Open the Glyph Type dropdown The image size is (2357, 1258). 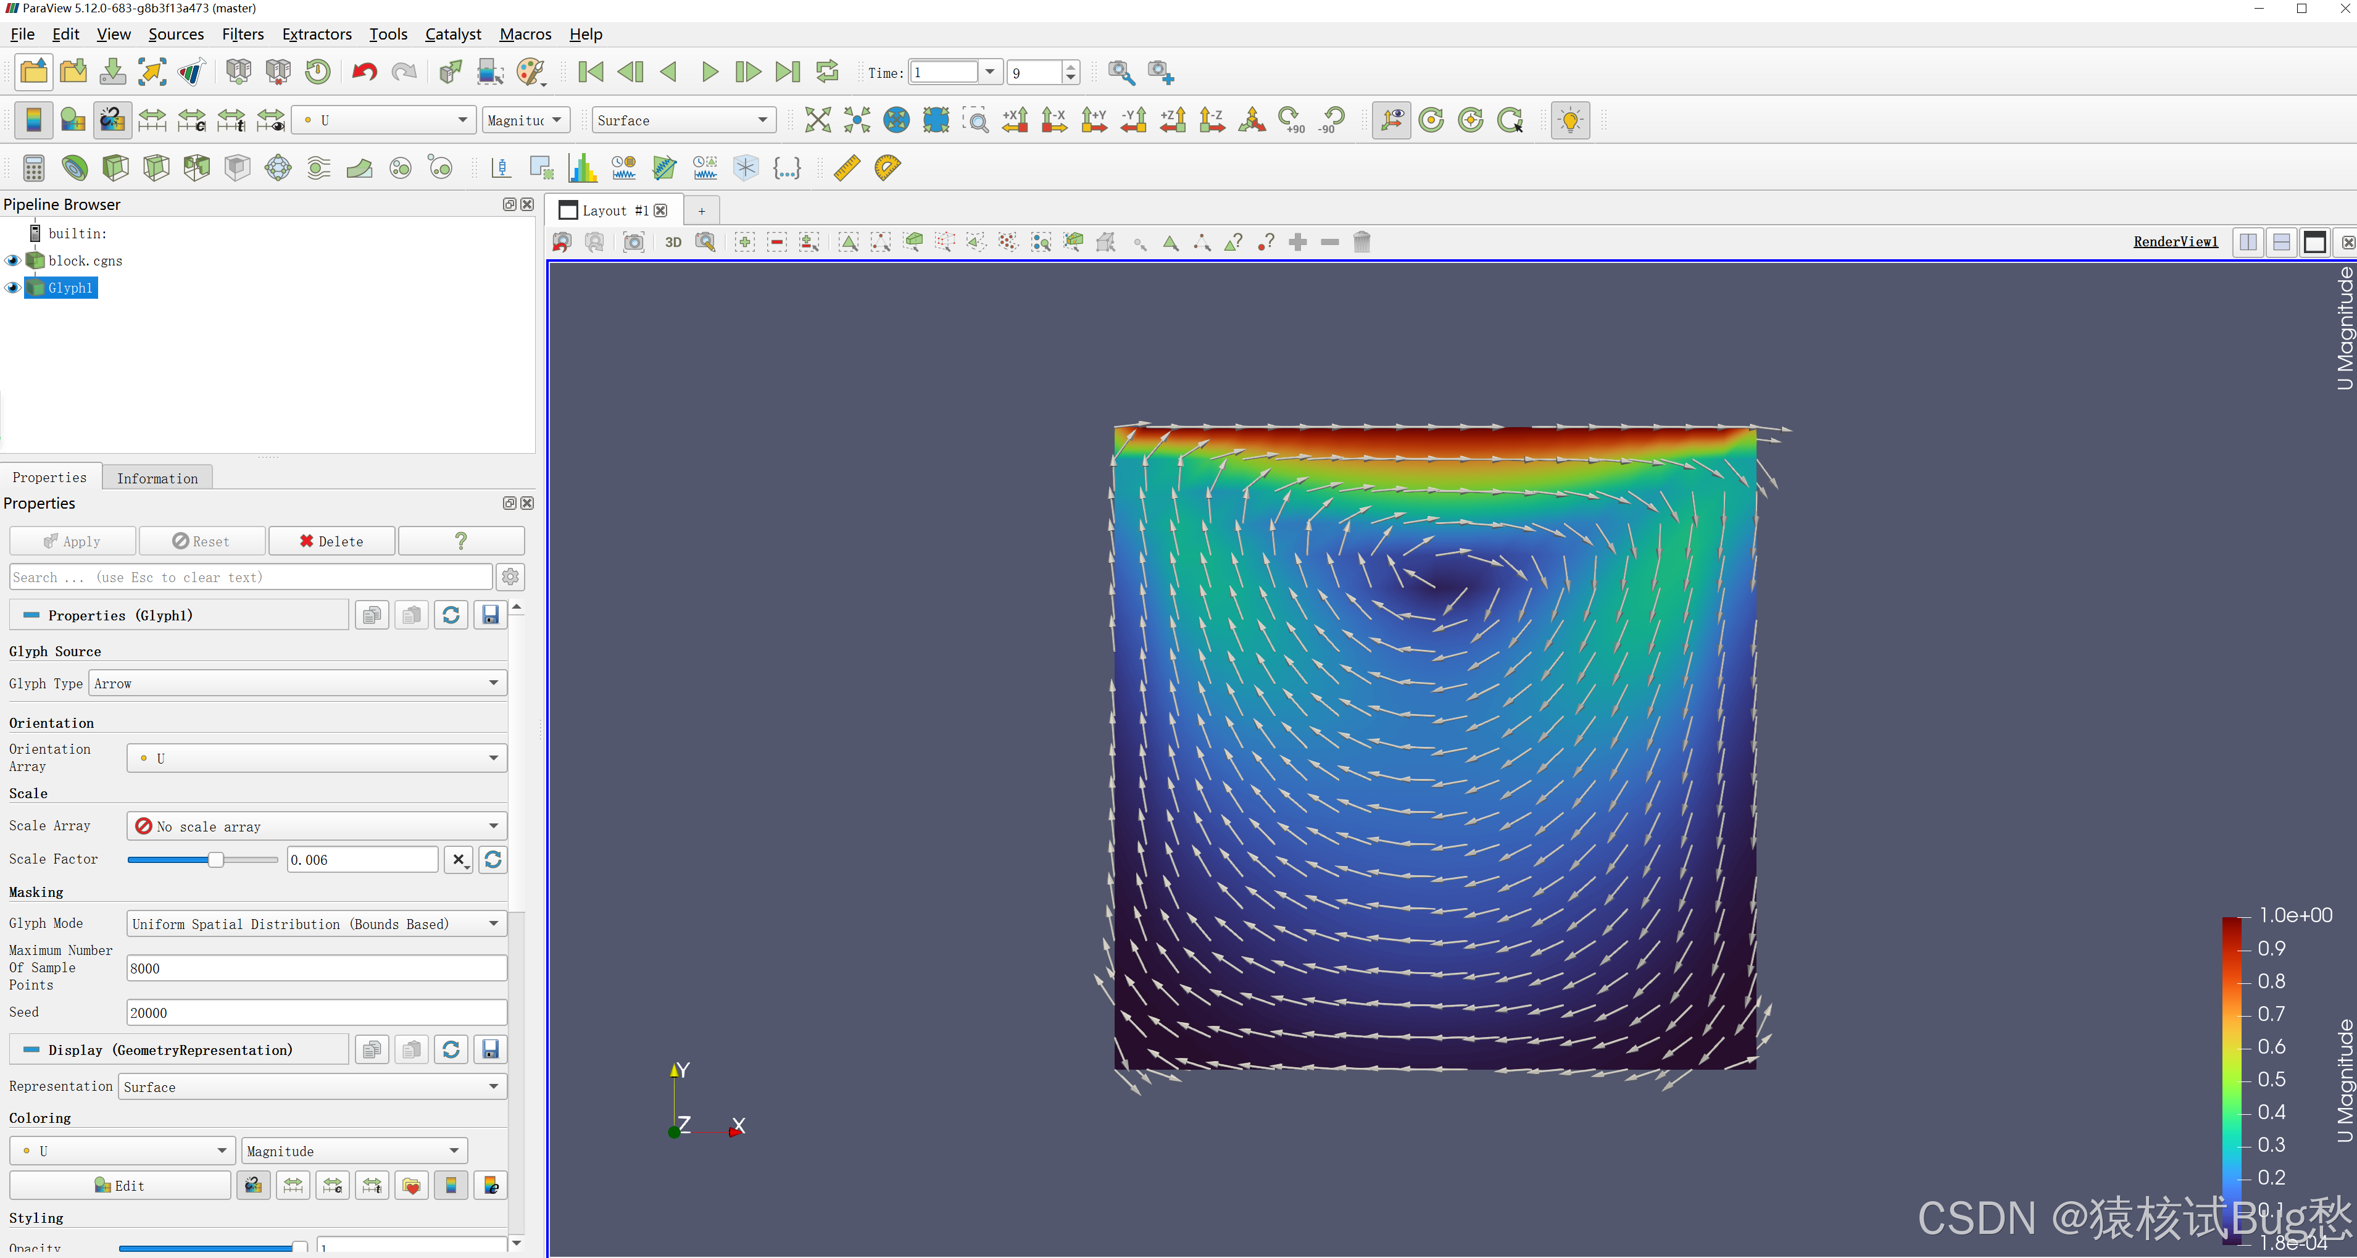[297, 683]
